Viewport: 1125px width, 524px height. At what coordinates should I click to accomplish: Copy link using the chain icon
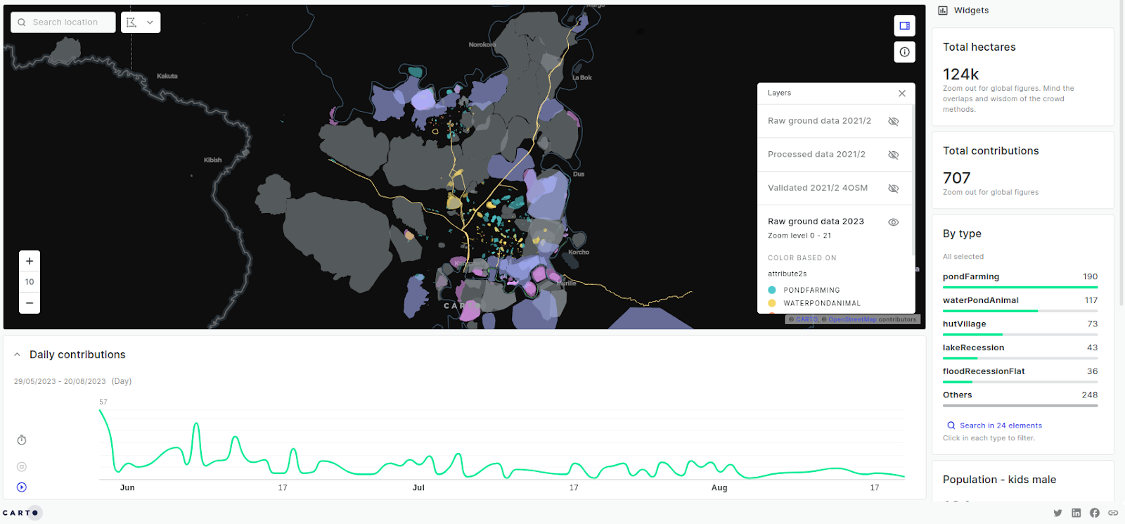pos(1113,513)
